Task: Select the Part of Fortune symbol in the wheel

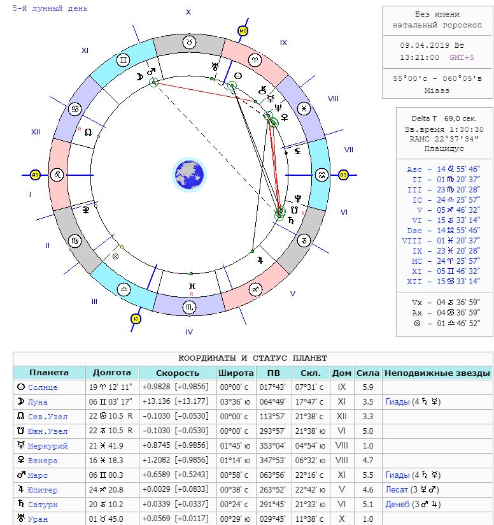Action: [115, 257]
